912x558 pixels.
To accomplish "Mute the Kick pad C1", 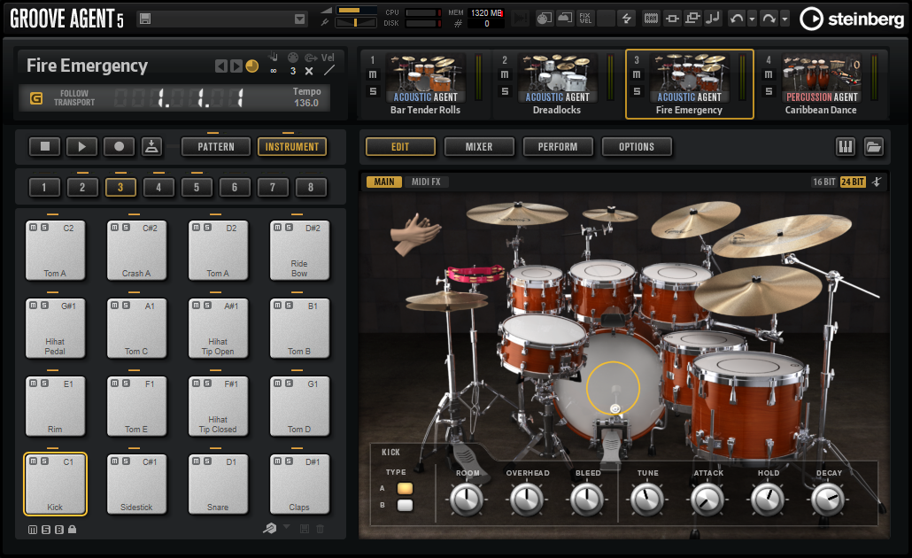I will pyautogui.click(x=33, y=461).
